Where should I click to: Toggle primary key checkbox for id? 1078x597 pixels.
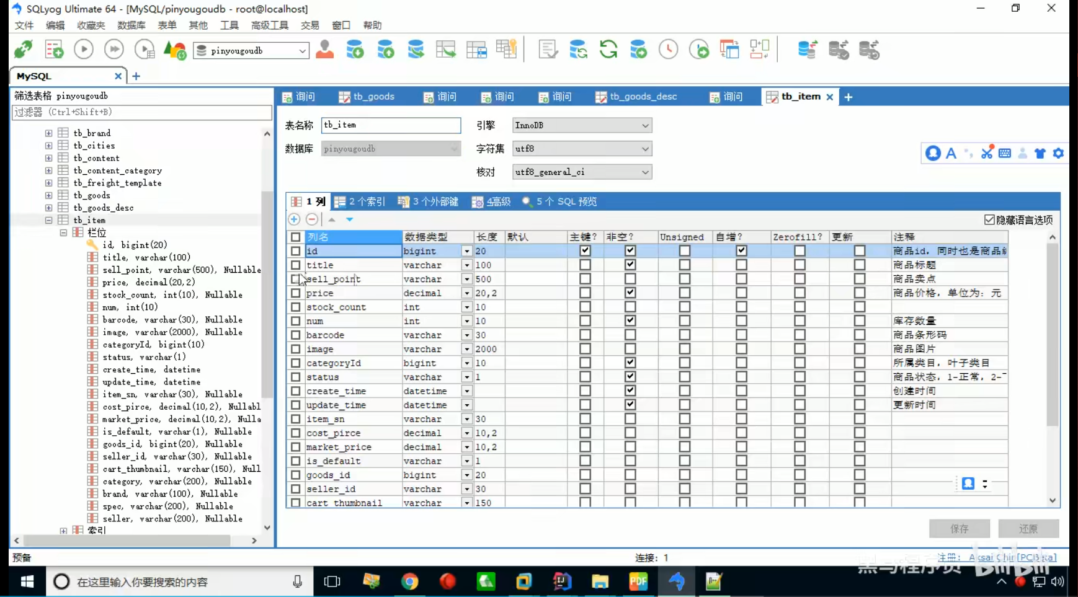[585, 250]
